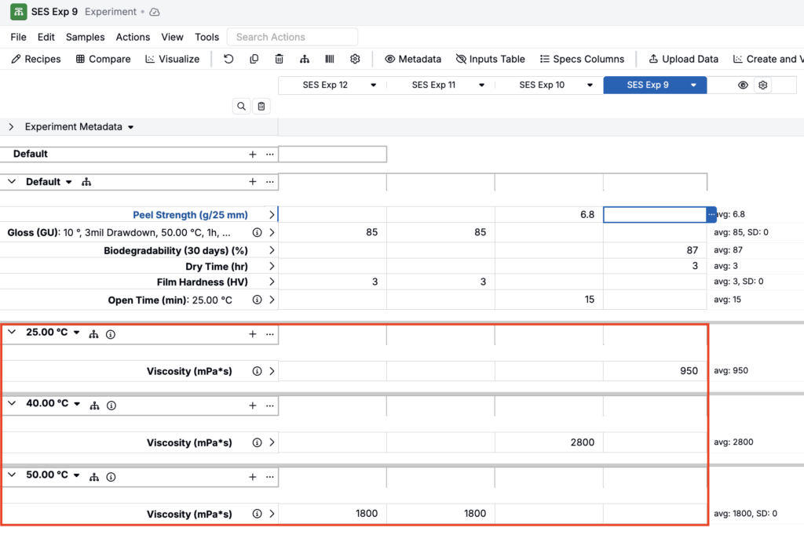Collapse the Default group chevron

[x=12, y=181]
